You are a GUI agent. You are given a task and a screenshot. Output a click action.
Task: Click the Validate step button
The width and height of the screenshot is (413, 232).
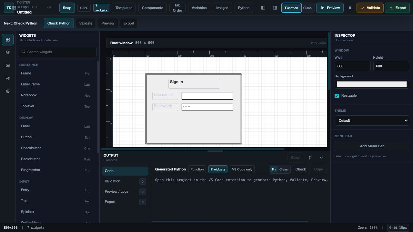[86, 23]
